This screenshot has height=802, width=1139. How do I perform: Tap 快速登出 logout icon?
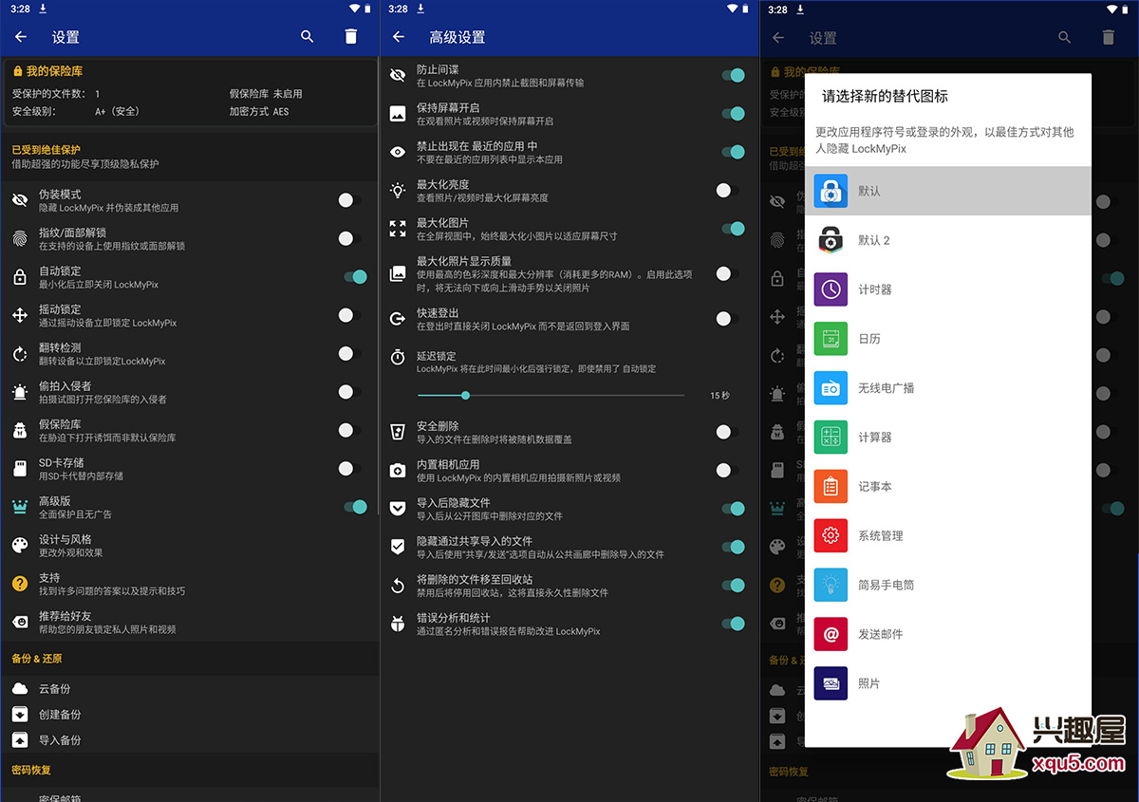[398, 319]
